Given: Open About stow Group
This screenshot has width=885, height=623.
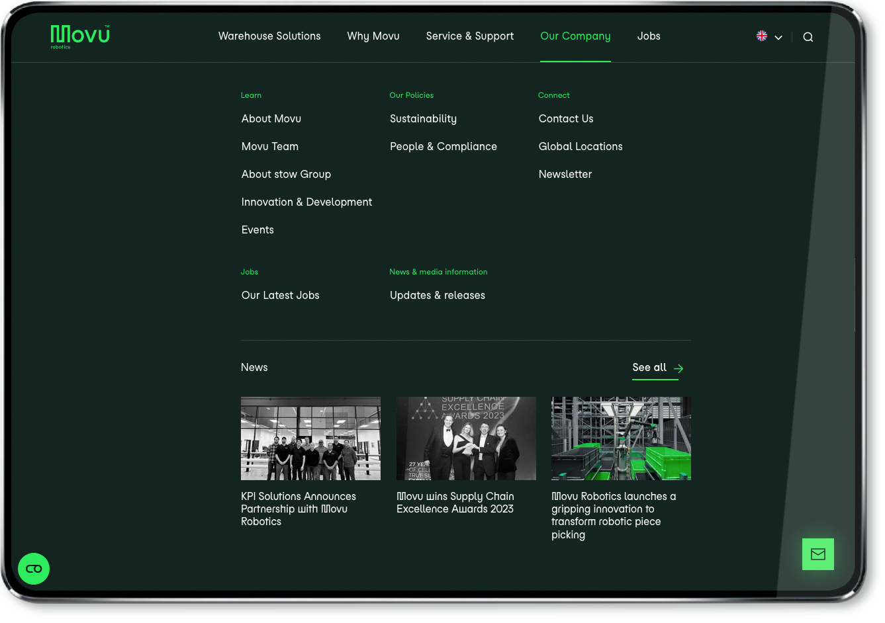Looking at the screenshot, I should point(286,175).
